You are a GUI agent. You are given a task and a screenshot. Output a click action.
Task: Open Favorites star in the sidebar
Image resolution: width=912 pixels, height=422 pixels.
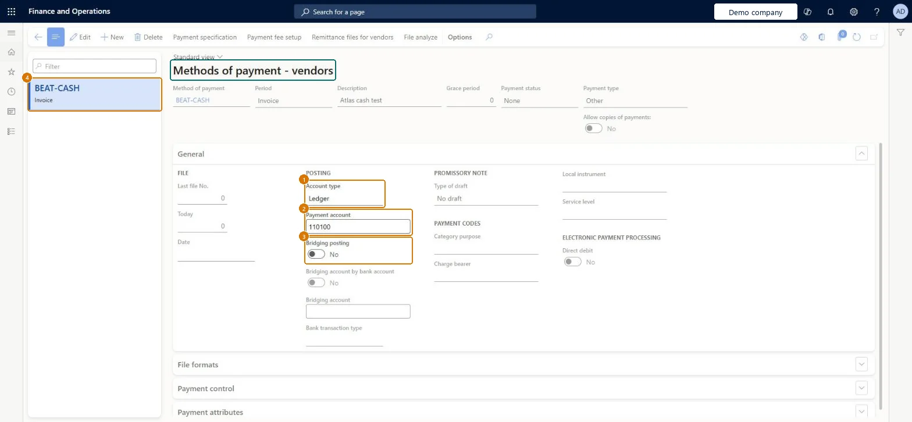pyautogui.click(x=11, y=72)
